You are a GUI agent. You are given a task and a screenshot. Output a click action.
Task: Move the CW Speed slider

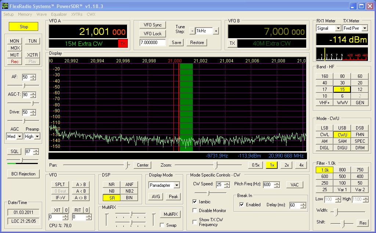[x=209, y=193]
